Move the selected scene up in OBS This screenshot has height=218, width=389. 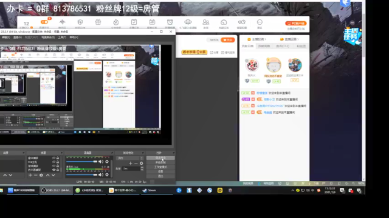(x=5, y=175)
